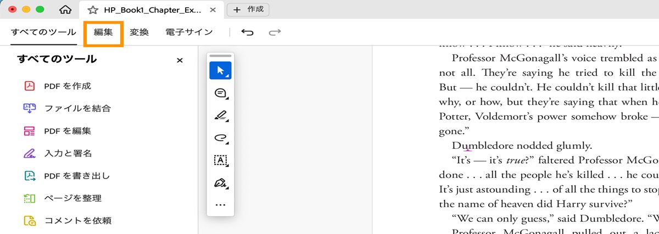
Task: Open PDF を編集 icon
Action: pyautogui.click(x=29, y=131)
